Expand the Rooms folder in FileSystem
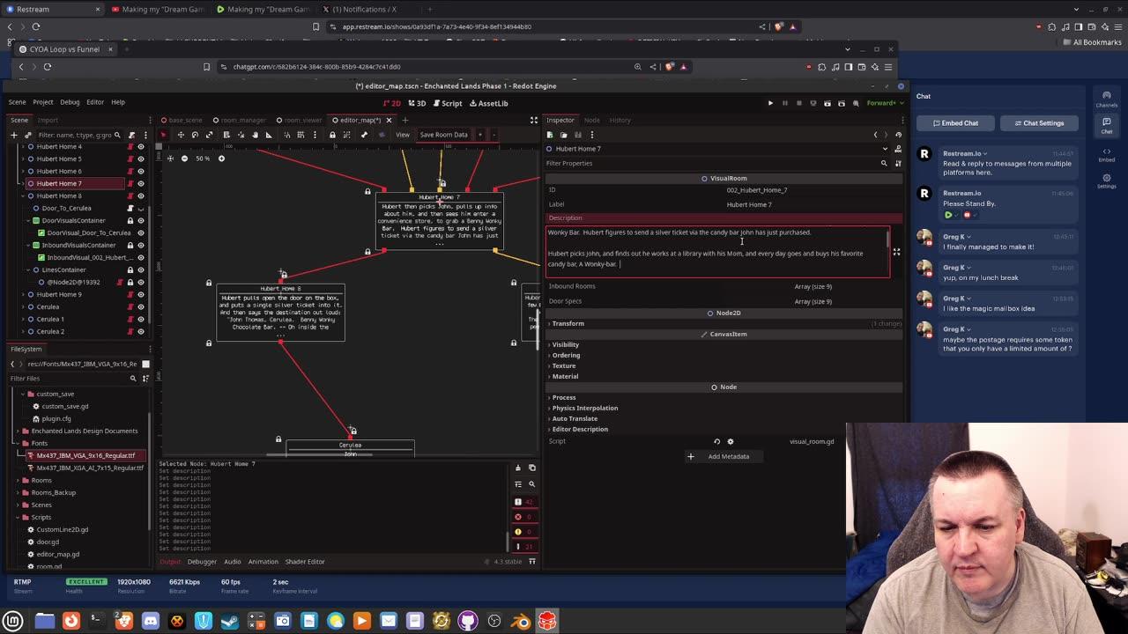The image size is (1128, 634). click(18, 480)
